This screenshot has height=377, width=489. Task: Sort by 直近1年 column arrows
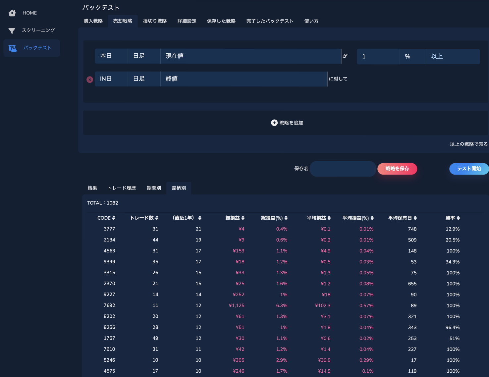tap(200, 218)
